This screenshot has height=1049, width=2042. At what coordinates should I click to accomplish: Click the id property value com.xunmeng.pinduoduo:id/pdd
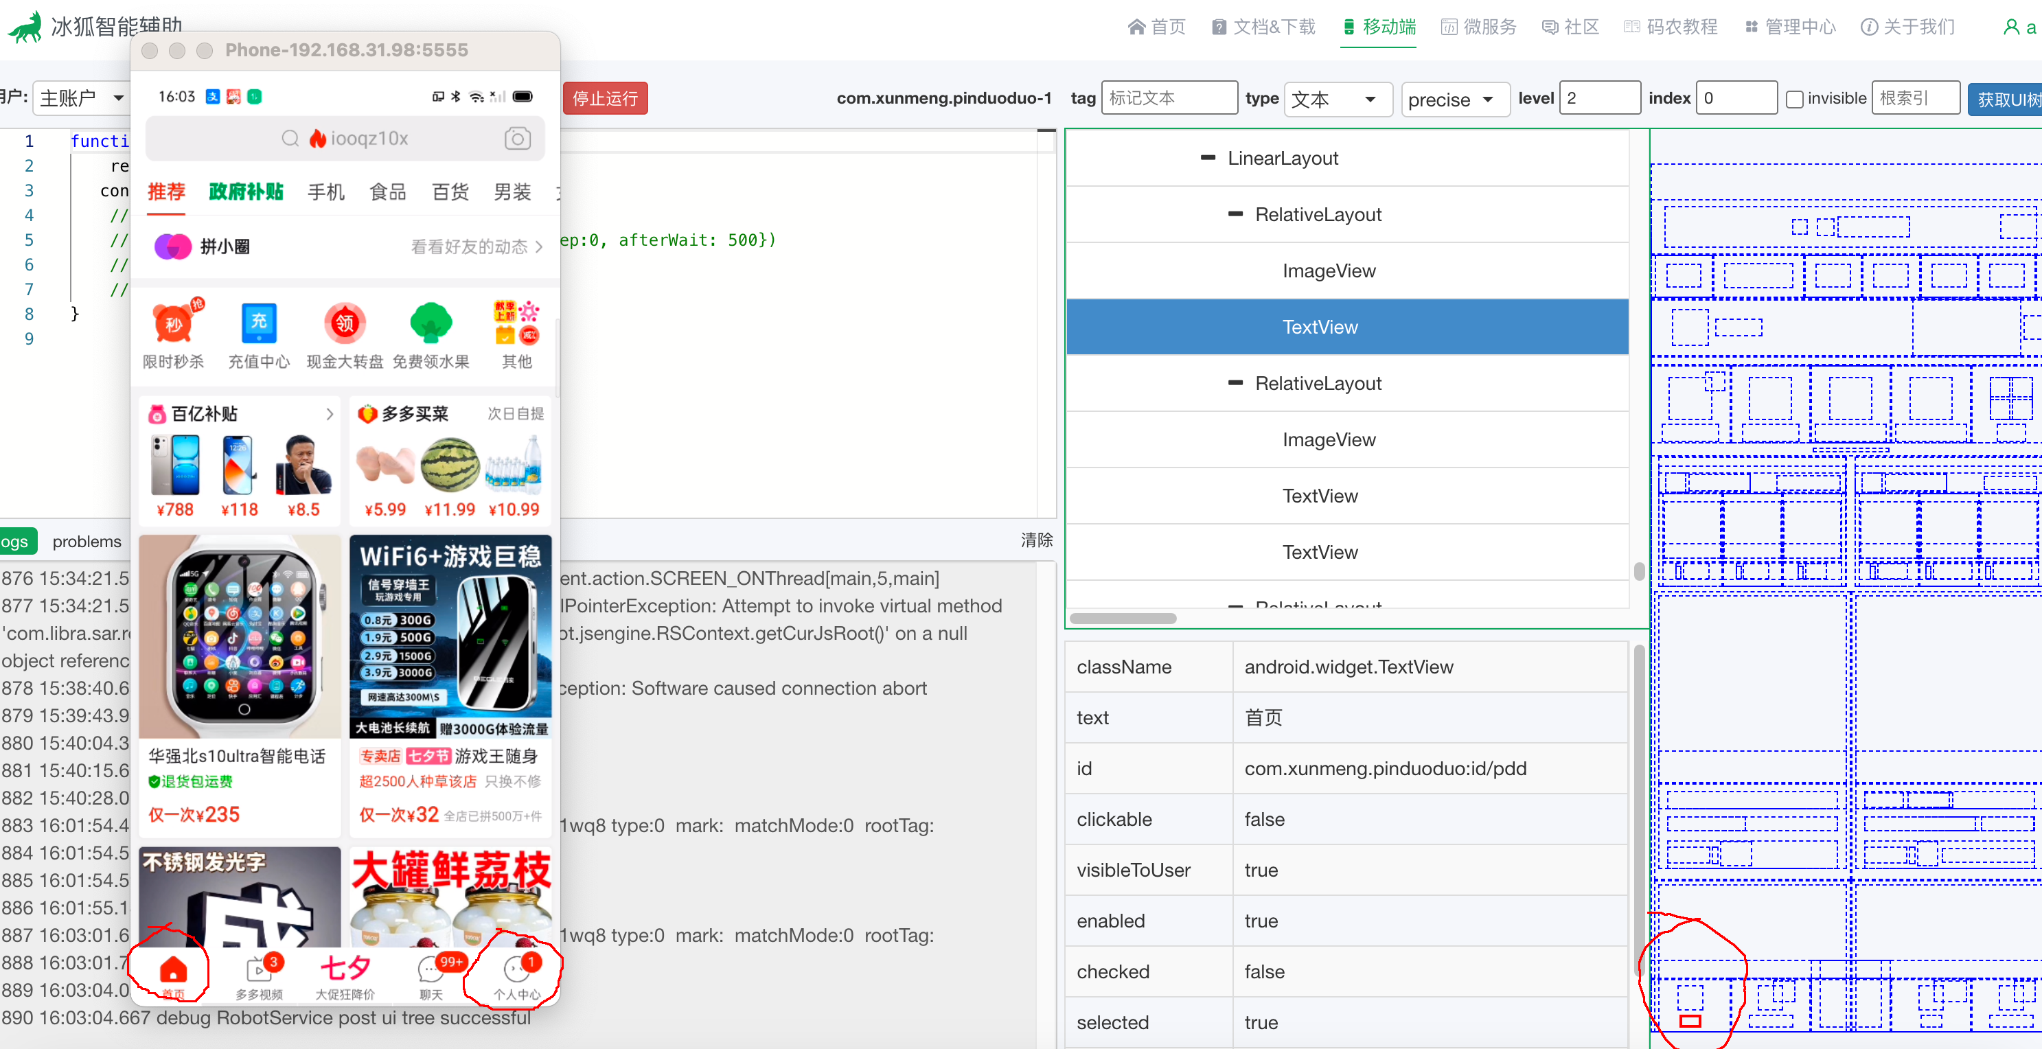(x=1385, y=768)
